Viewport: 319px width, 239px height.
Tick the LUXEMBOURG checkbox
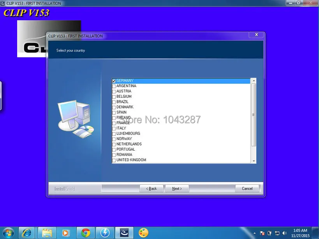[x=114, y=134]
